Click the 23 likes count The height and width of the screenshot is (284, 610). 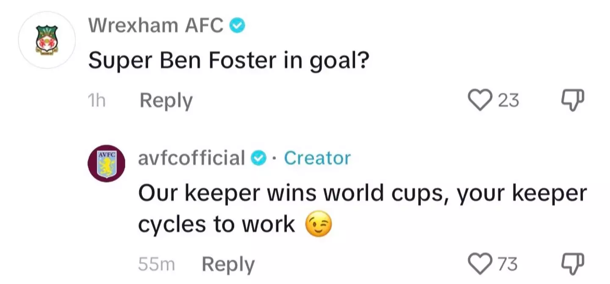[508, 101]
